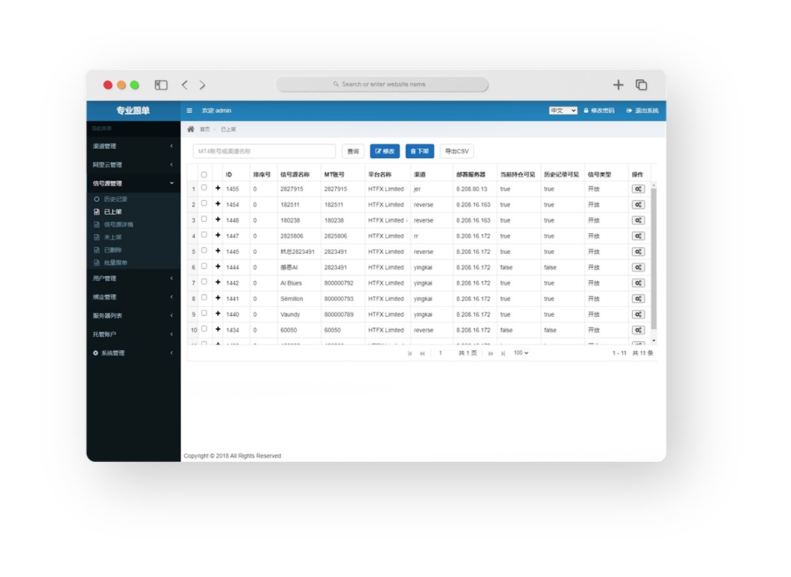Expand row 1455 with plus icon

click(x=218, y=188)
